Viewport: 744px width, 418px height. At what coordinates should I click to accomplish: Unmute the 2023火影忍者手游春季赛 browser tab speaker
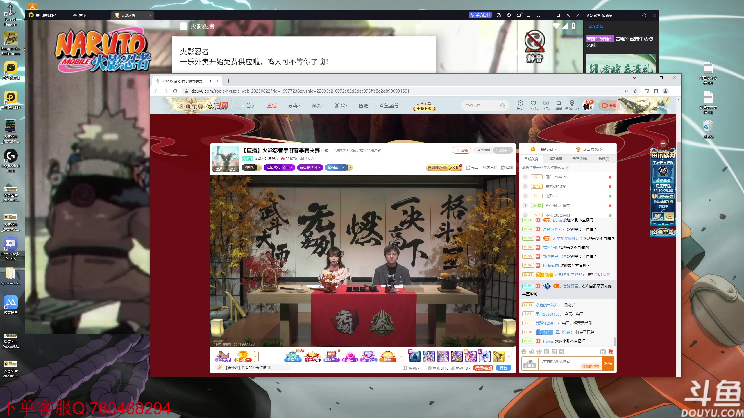click(x=211, y=81)
